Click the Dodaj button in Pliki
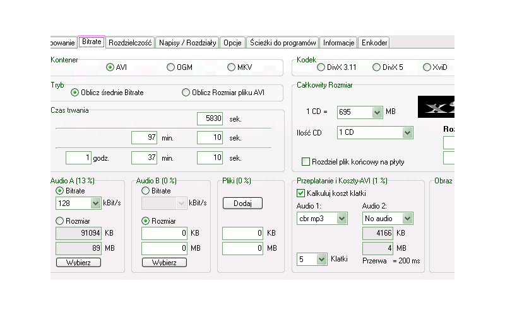This screenshot has height=315, width=505. 242,203
